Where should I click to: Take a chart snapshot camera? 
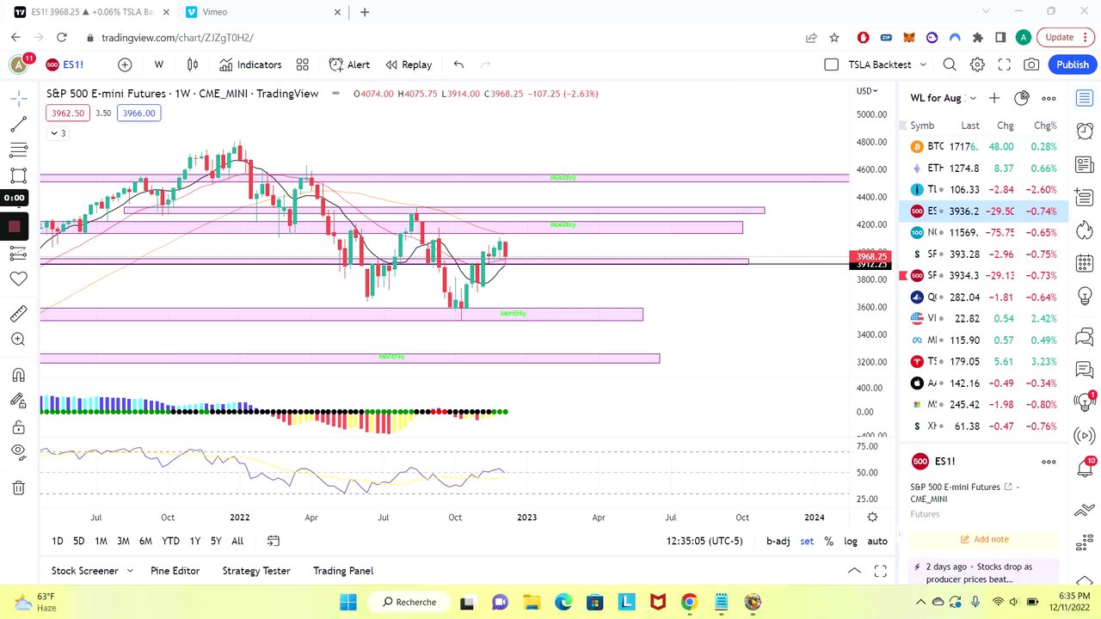point(1031,64)
